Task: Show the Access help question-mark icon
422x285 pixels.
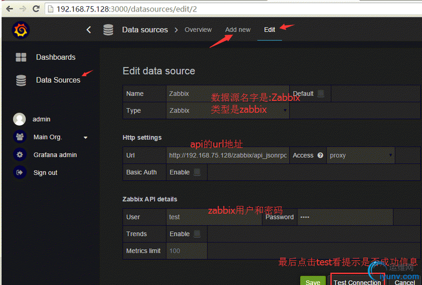Action: click(x=320, y=155)
